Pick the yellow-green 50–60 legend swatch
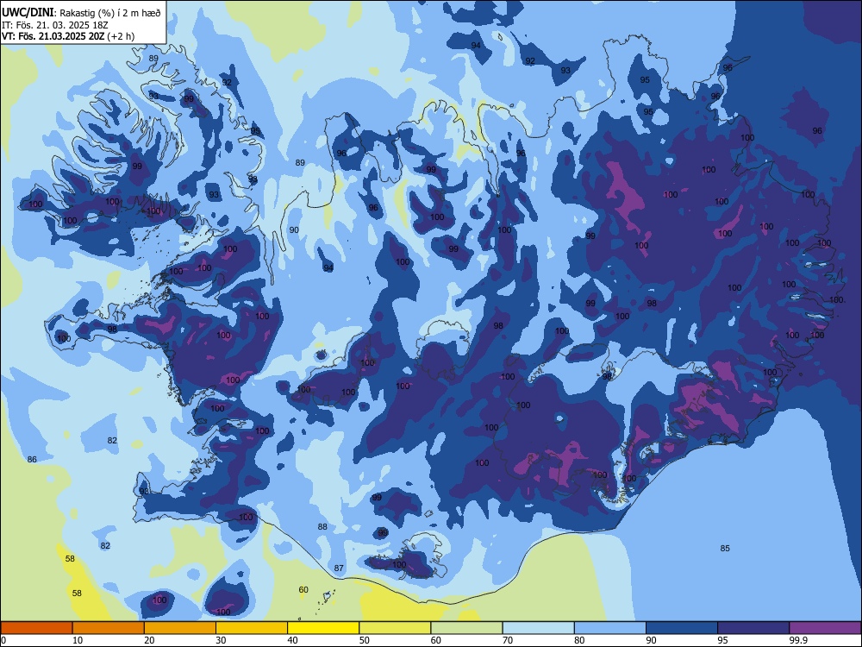Image resolution: width=862 pixels, height=647 pixels. pyautogui.click(x=395, y=628)
